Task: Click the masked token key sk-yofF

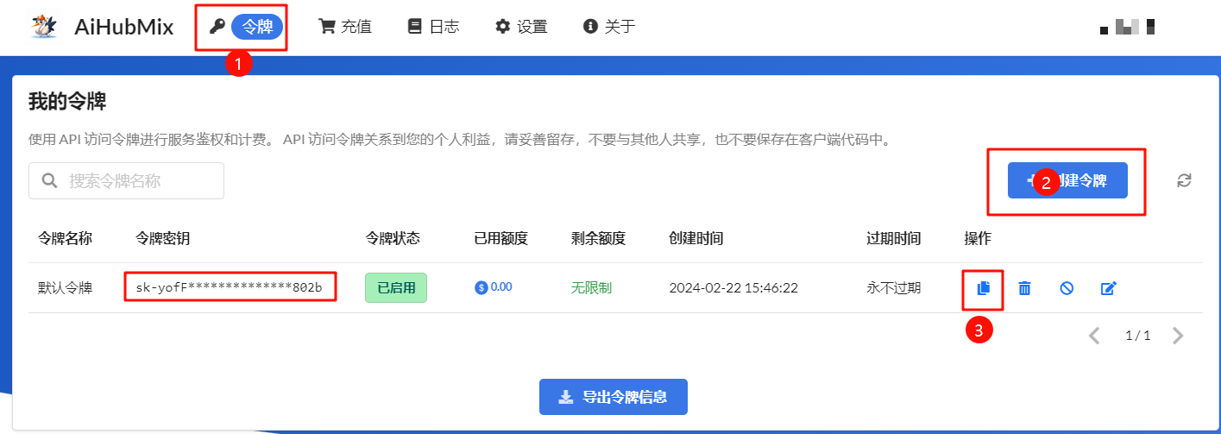Action: pos(230,287)
